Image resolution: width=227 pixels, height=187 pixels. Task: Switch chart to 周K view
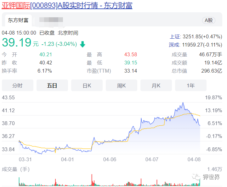coord(122,85)
